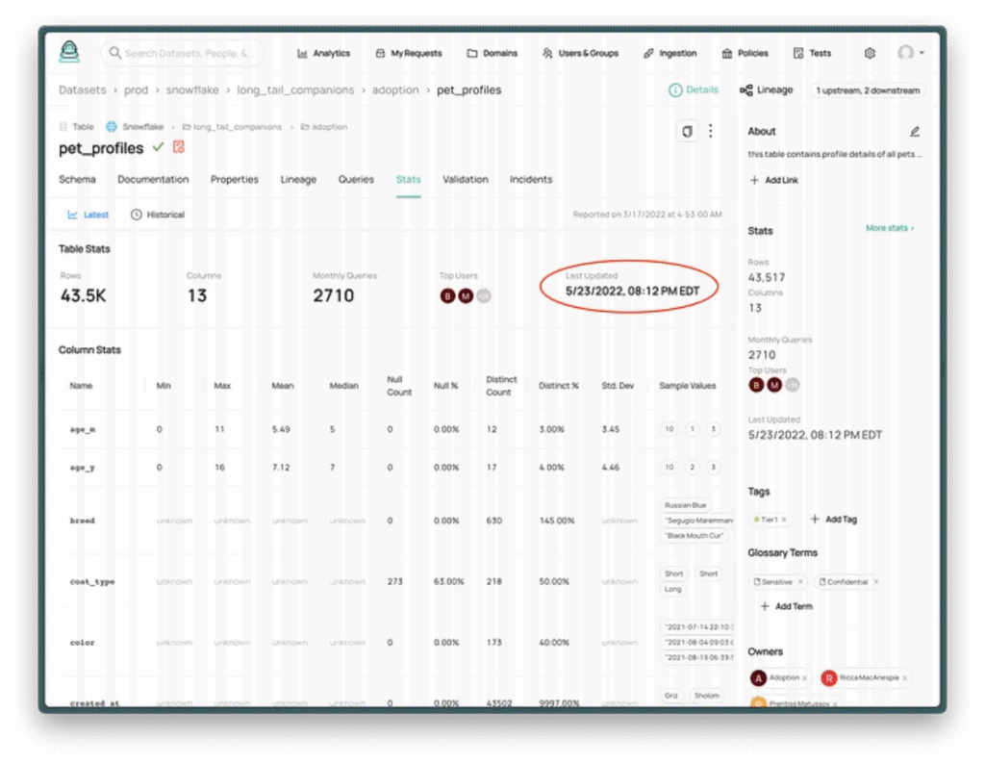Switch to the Schema tab
Viewport: 985px width, 764px height.
click(x=77, y=179)
